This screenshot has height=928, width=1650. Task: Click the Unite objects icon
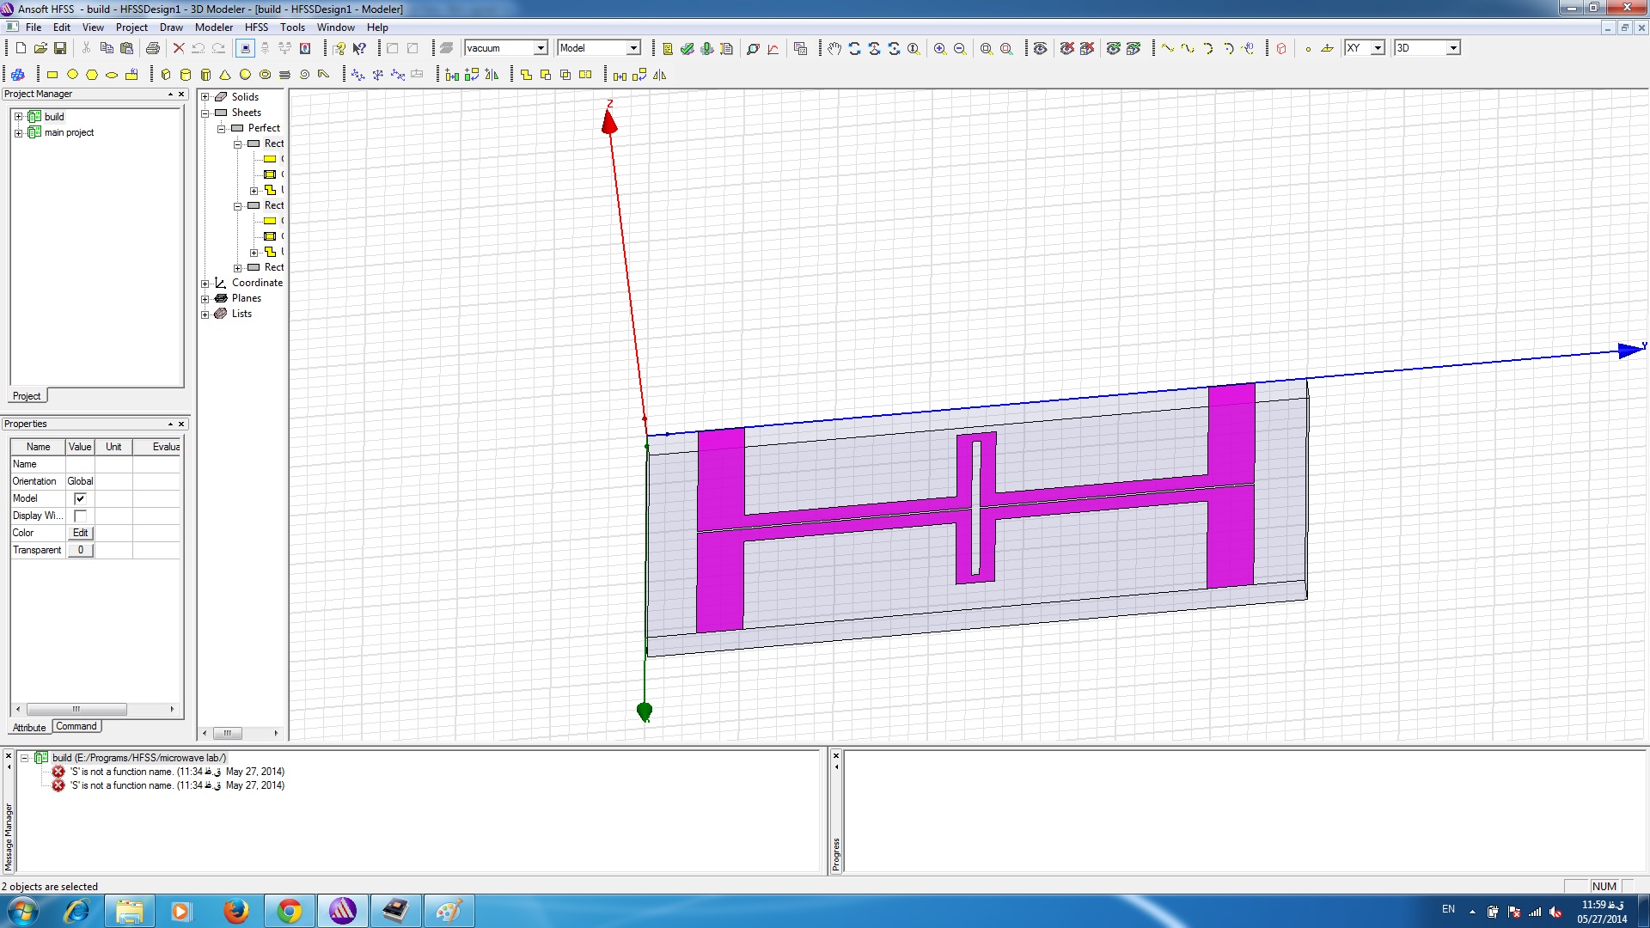[x=526, y=75]
